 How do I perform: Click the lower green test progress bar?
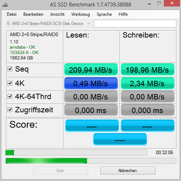91,161
